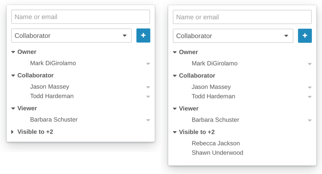This screenshot has height=174, width=322.
Task: Open Todd Hardeman's role arrow in right panel
Action: click(x=310, y=97)
